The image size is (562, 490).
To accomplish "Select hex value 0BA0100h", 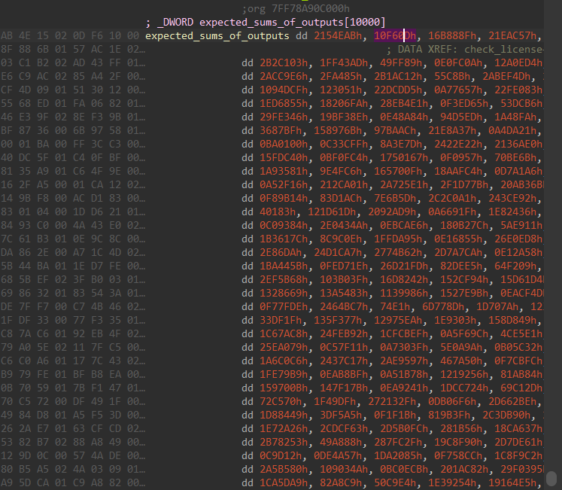I will point(284,144).
